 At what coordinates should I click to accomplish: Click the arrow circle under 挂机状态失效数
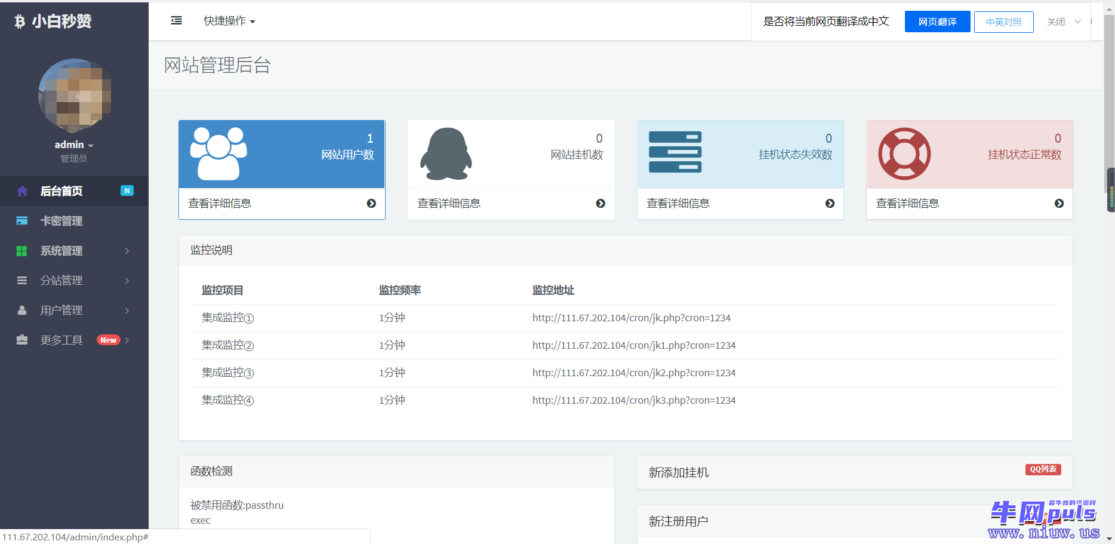click(830, 204)
